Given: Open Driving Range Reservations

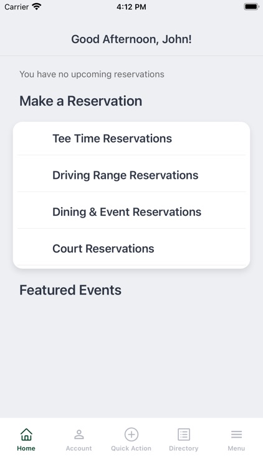Looking at the screenshot, I should (131, 175).
